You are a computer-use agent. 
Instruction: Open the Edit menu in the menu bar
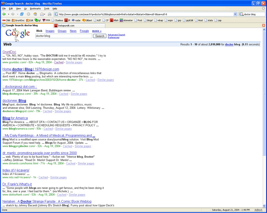(11, 9)
